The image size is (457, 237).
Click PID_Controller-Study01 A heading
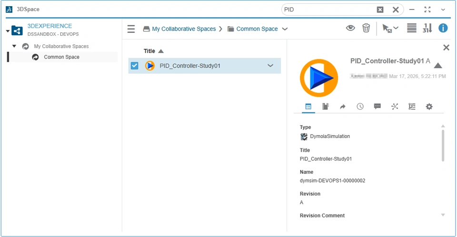pos(390,61)
